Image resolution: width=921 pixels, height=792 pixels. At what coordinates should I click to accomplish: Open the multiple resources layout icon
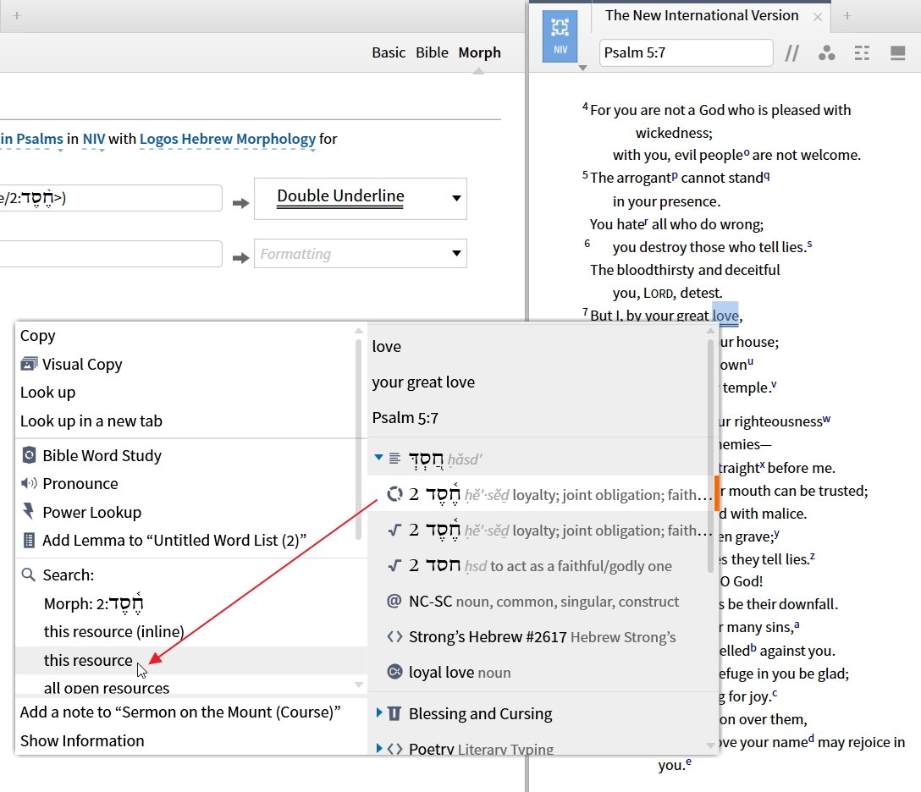[x=897, y=53]
